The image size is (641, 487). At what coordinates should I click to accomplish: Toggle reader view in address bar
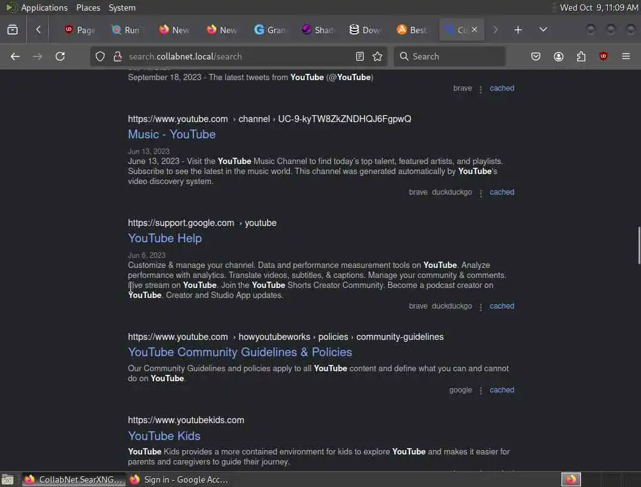click(x=360, y=56)
